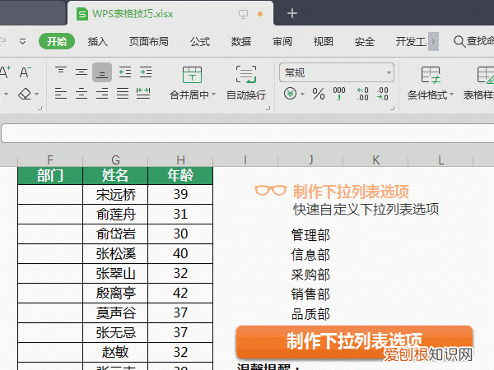The width and height of the screenshot is (494, 370).
Task: Click the eraser clear format icon
Action: coord(25,94)
